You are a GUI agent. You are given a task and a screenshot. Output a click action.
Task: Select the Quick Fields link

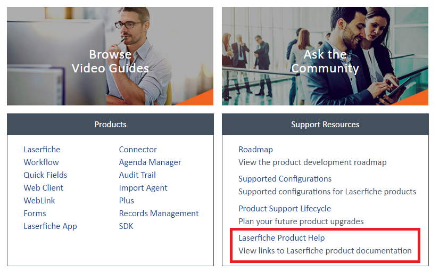pyautogui.click(x=45, y=175)
